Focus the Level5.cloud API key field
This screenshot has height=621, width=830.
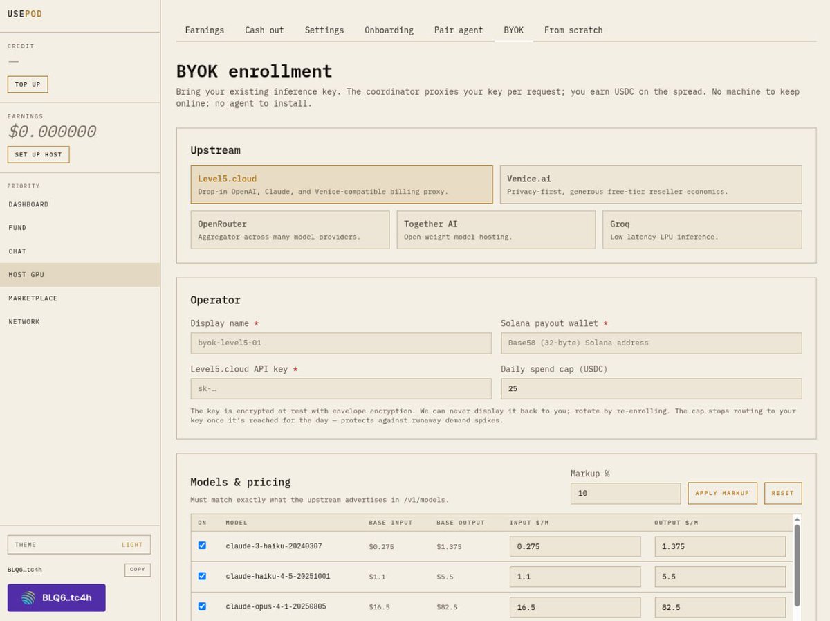(341, 388)
